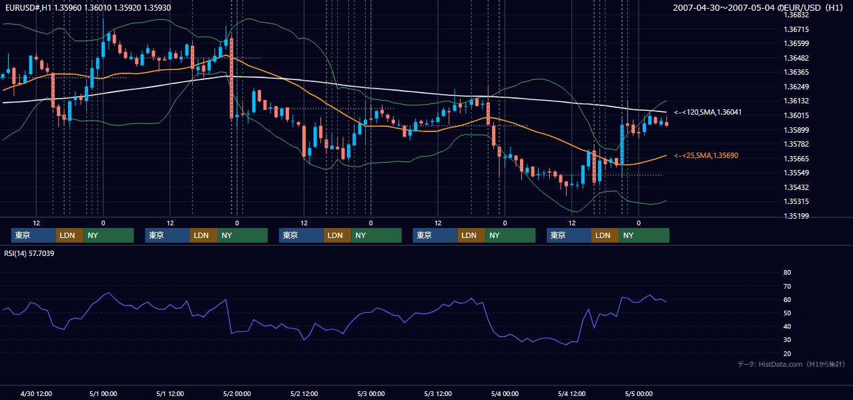Image resolution: width=853 pixels, height=400 pixels.
Task: Select the <-<25,SMA,1.35690 label
Action: [705, 155]
